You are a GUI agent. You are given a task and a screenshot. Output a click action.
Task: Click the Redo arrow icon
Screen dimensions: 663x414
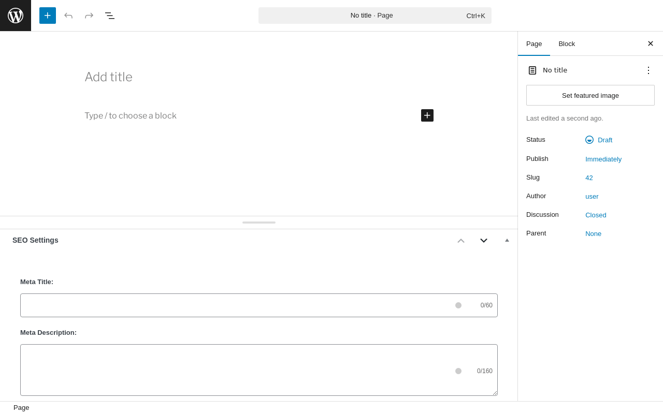click(89, 16)
